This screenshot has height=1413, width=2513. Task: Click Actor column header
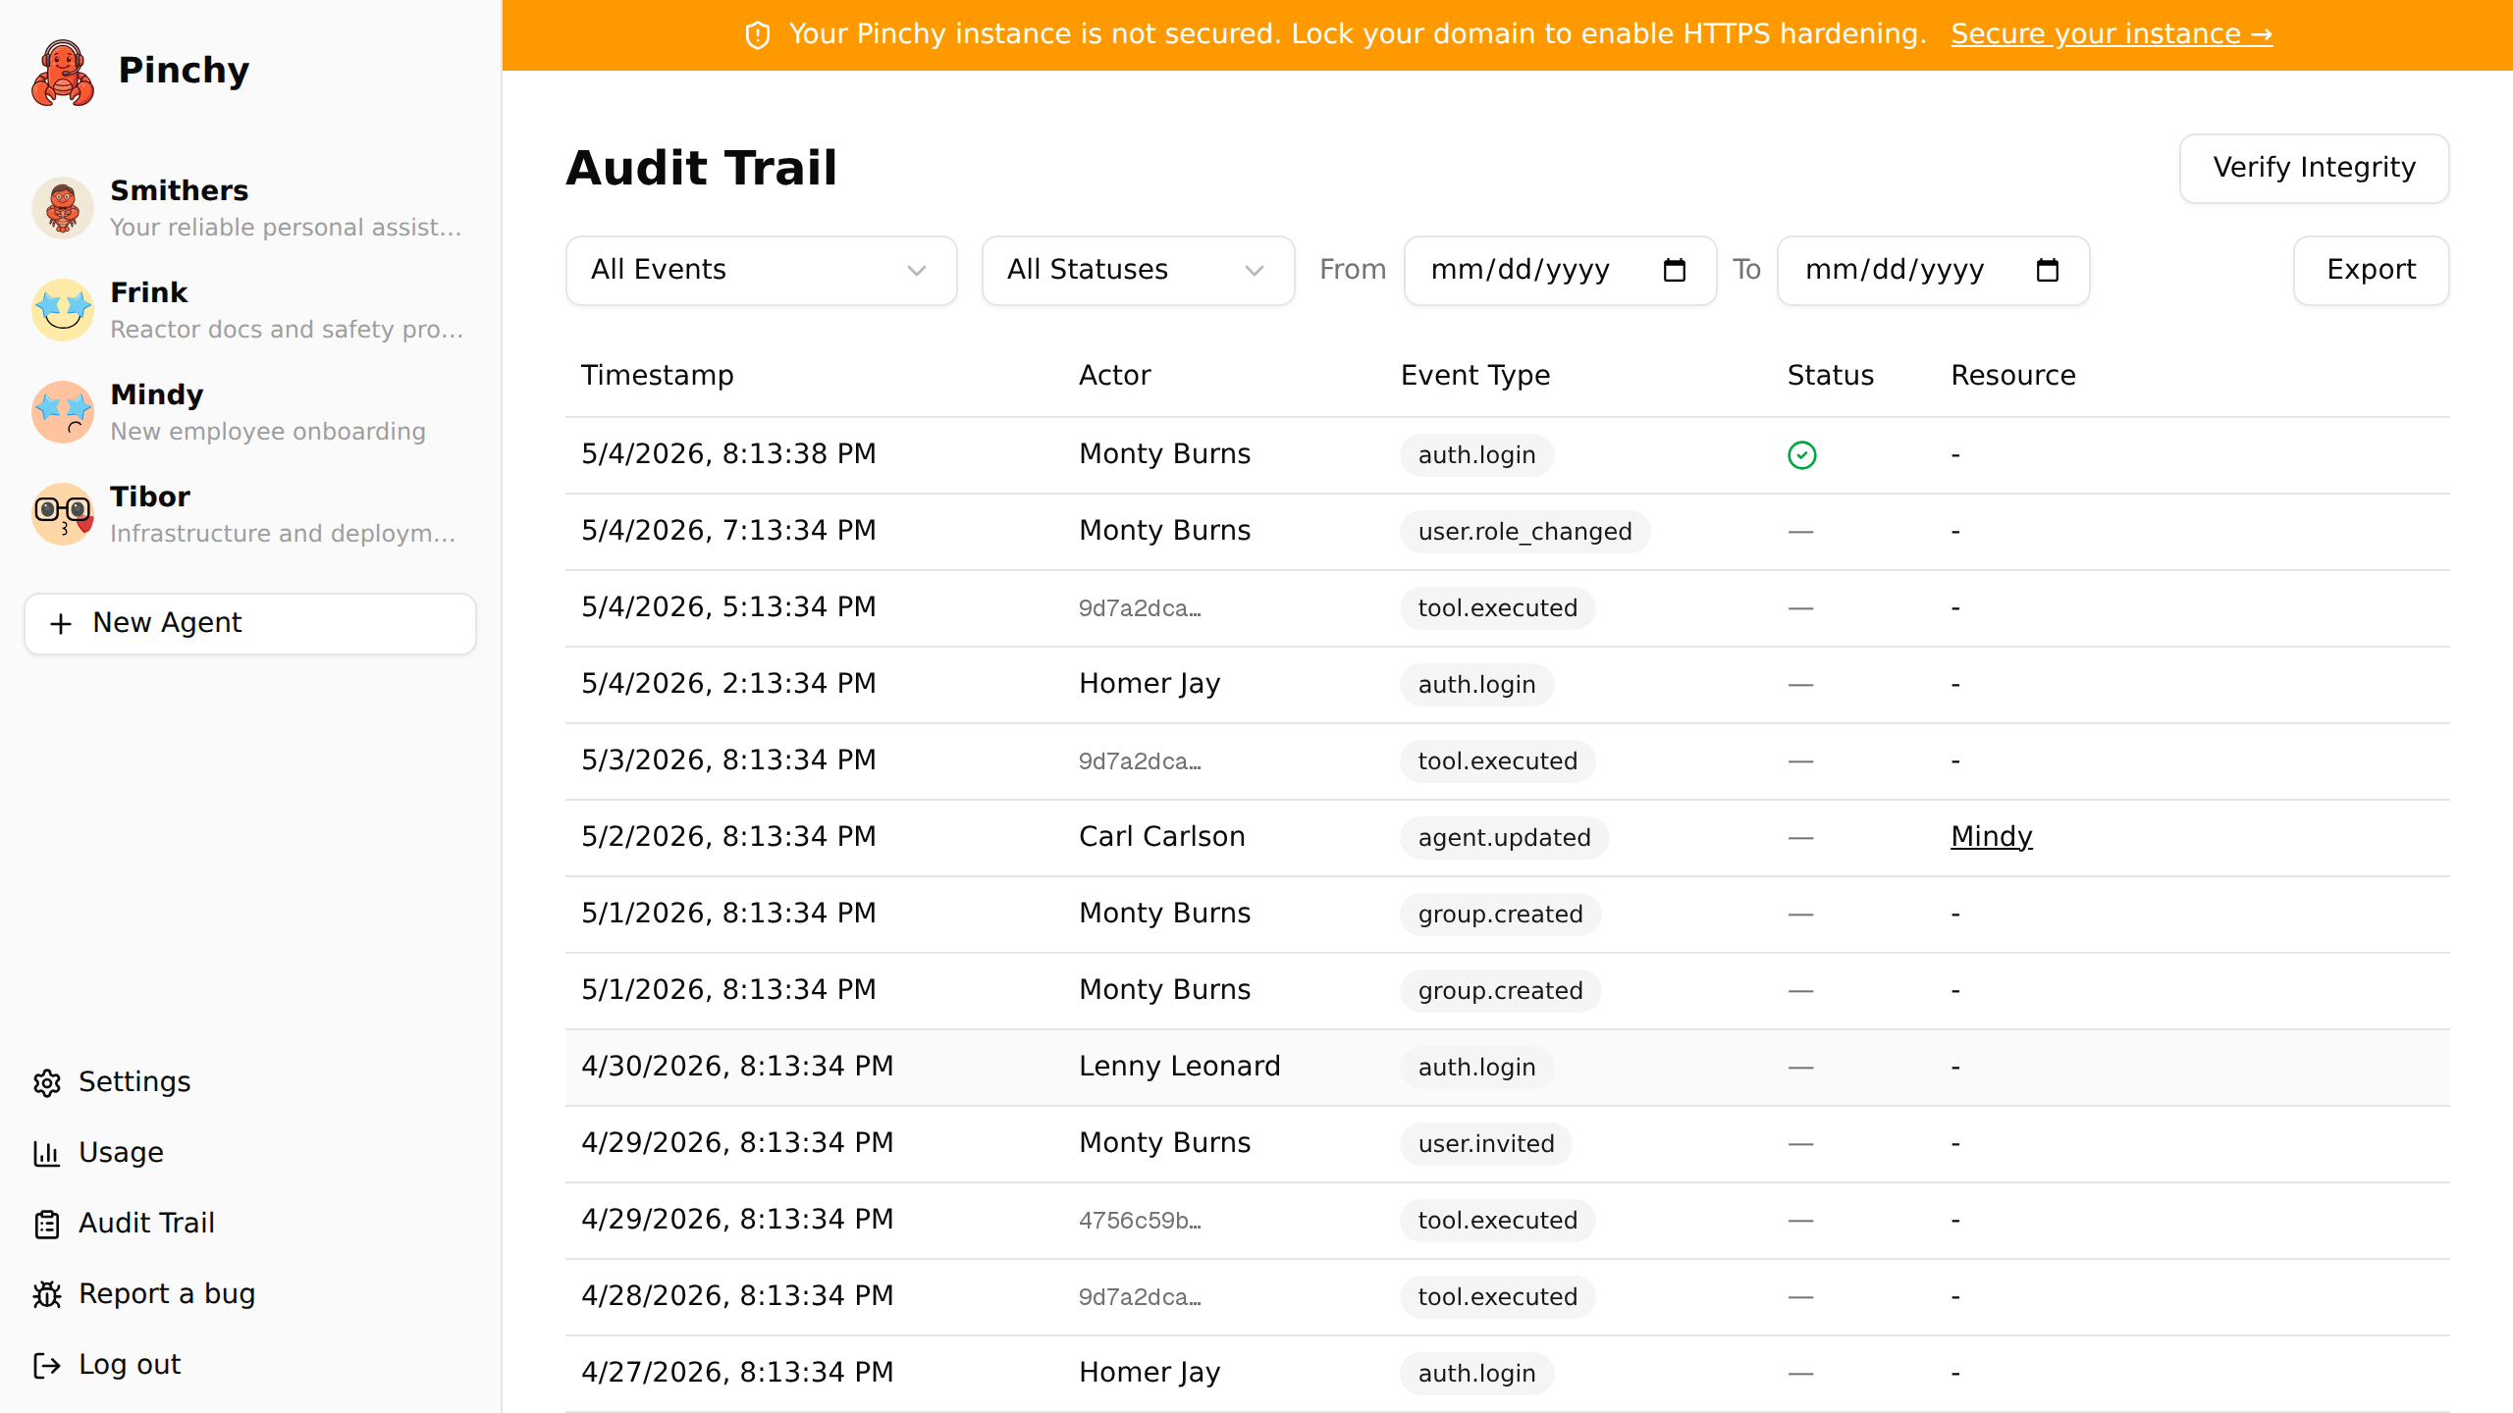[x=1114, y=375]
